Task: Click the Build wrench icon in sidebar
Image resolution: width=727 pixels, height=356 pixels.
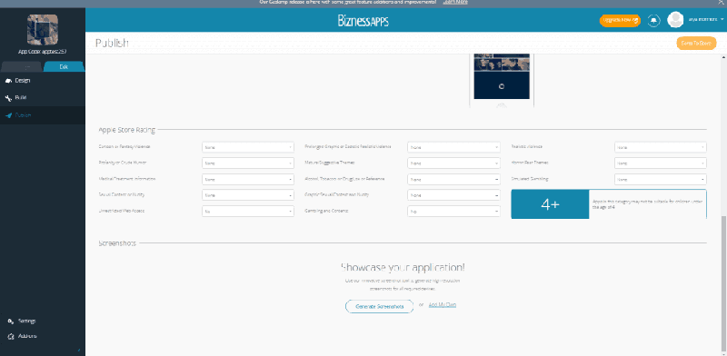Action: point(8,98)
